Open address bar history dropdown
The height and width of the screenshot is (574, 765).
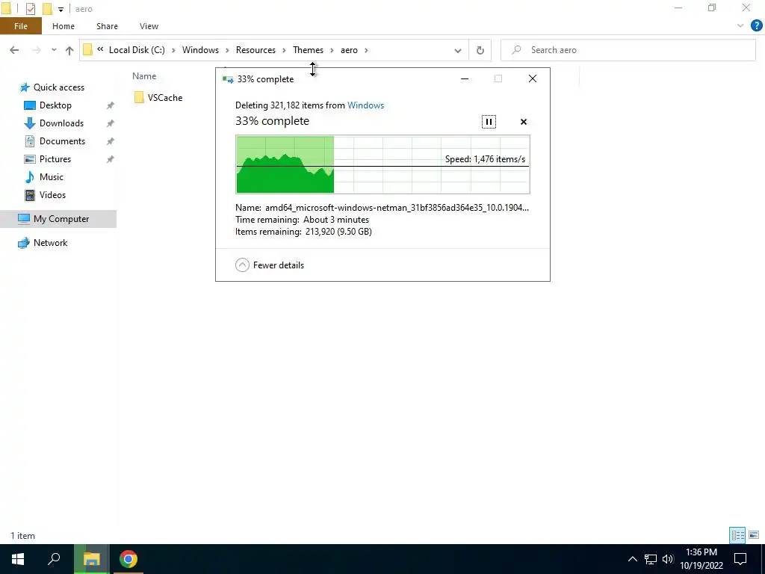pyautogui.click(x=458, y=50)
